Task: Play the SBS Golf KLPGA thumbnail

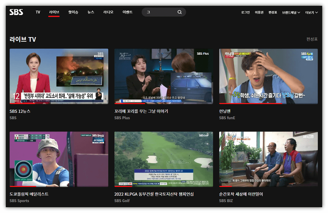Action: pyautogui.click(x=164, y=159)
